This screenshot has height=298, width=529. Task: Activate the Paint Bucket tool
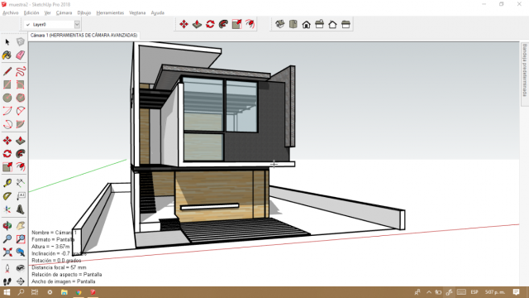pyautogui.click(x=7, y=55)
